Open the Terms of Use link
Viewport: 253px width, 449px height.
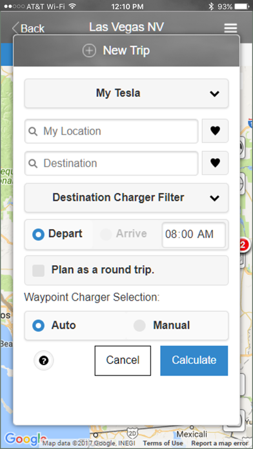tap(163, 443)
